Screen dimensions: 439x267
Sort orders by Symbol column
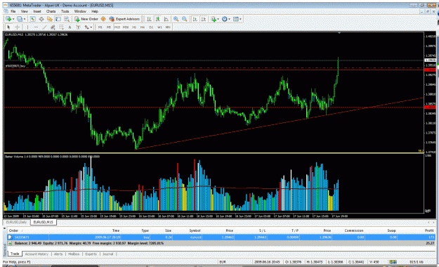[195, 230]
